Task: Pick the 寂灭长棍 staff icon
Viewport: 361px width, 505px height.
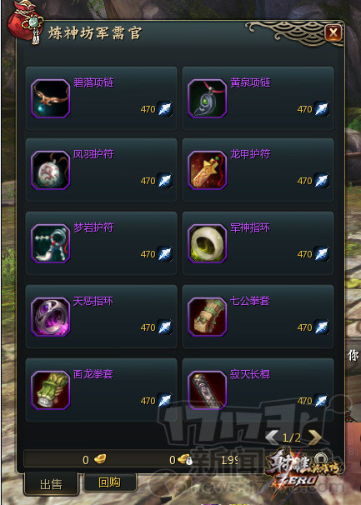Action: click(208, 390)
